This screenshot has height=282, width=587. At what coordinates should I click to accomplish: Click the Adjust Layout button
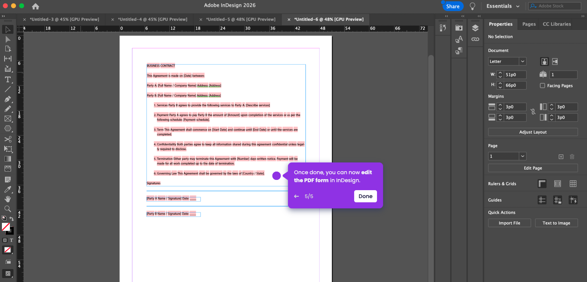533,132
